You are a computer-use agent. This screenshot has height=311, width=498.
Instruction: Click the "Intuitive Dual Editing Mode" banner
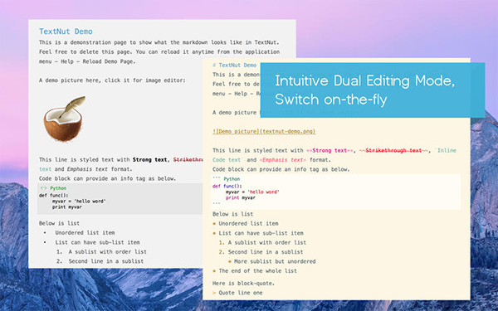[x=373, y=90]
